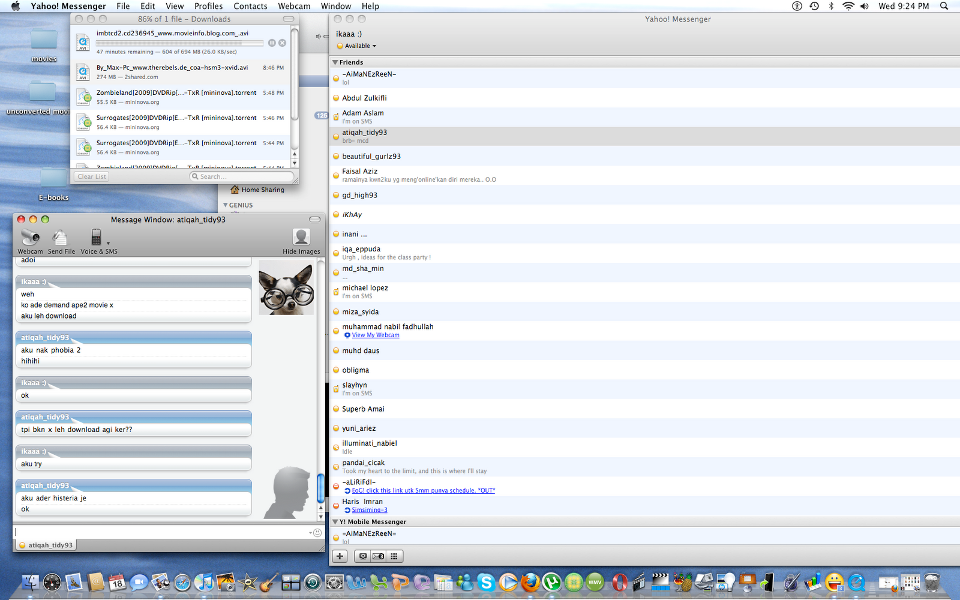The image size is (960, 600).
Task: Open the green WMV converter Dock icon
Action: (x=595, y=581)
